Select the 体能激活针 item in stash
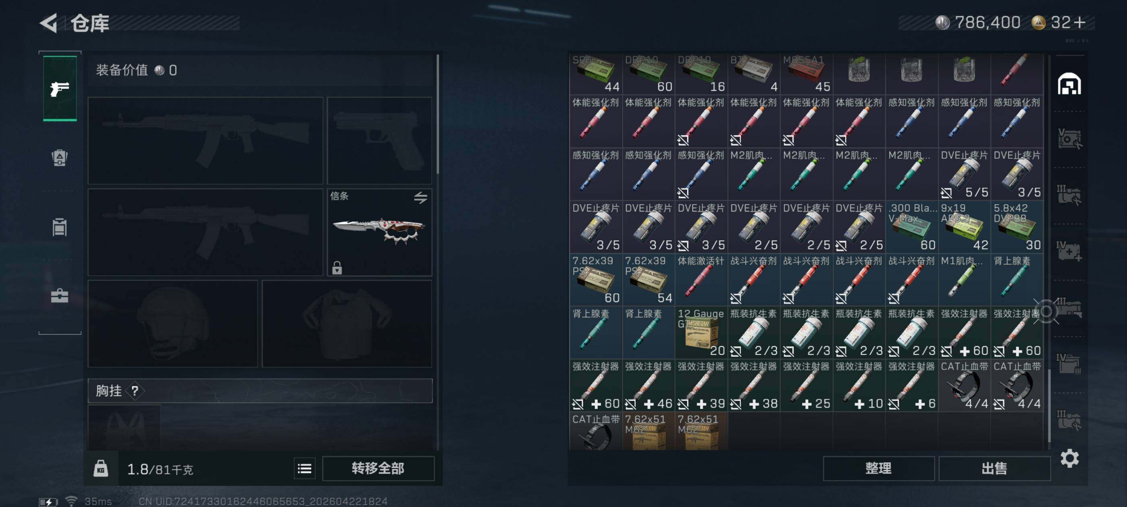Viewport: 1127px width, 507px height. click(701, 280)
